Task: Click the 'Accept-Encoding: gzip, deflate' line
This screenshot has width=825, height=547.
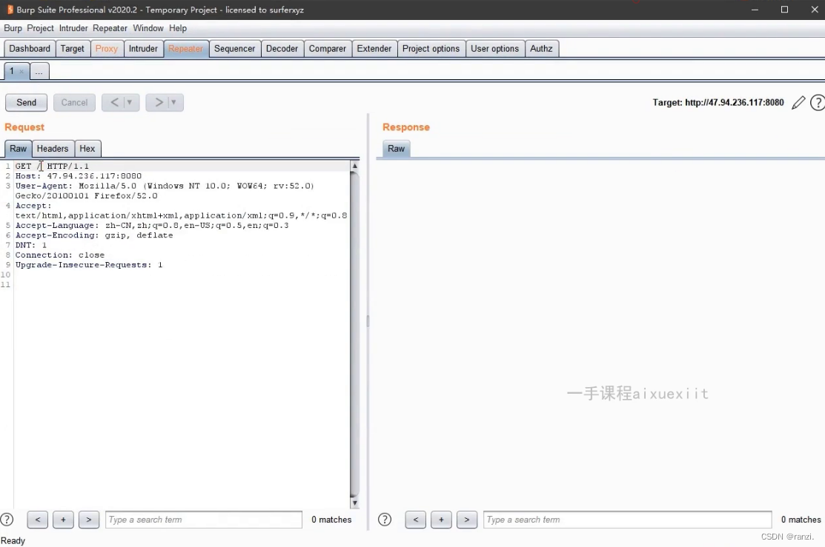Action: (94, 235)
